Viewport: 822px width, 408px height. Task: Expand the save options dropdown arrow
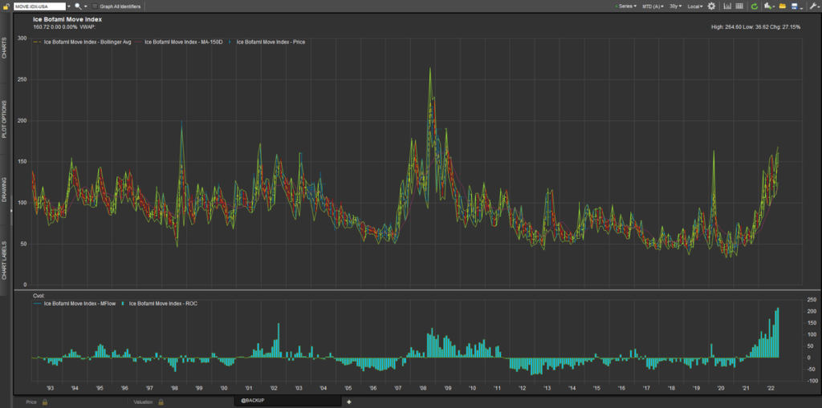coord(802,7)
